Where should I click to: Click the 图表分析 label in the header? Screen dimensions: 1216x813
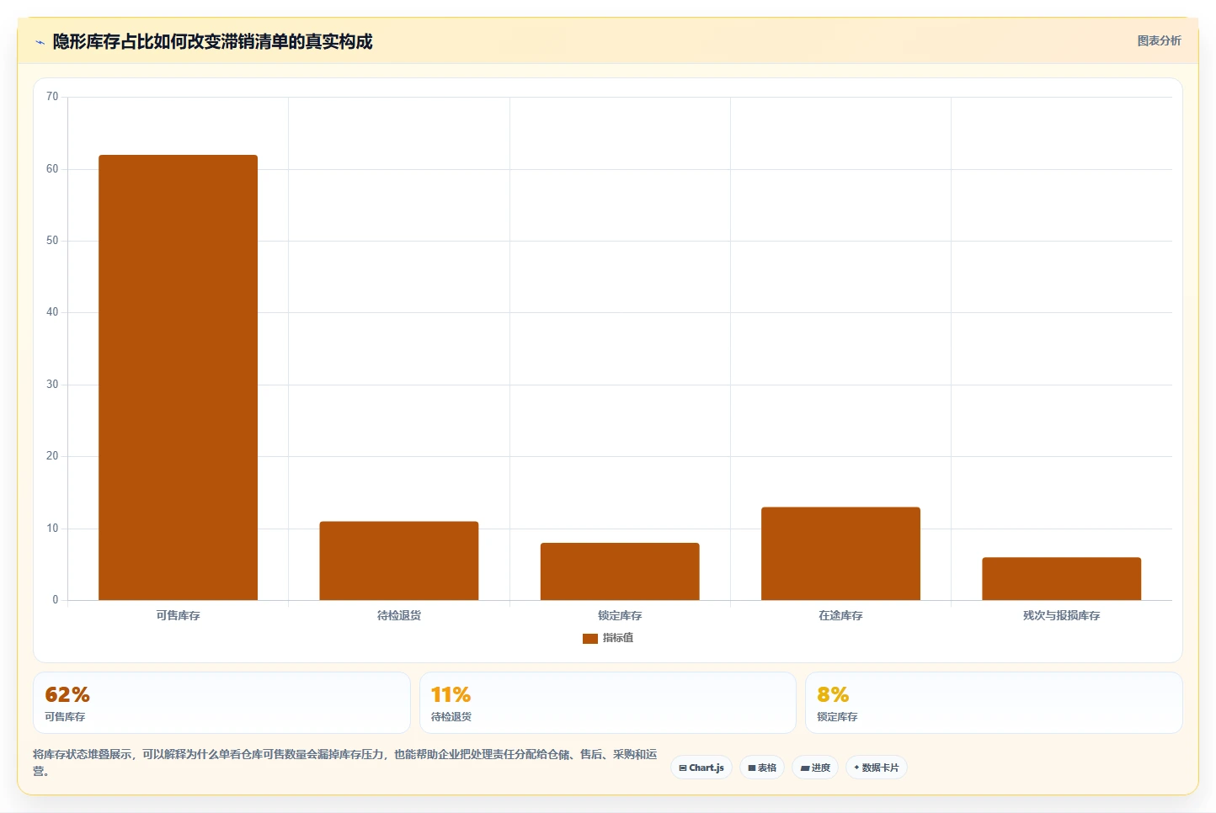pos(1159,40)
